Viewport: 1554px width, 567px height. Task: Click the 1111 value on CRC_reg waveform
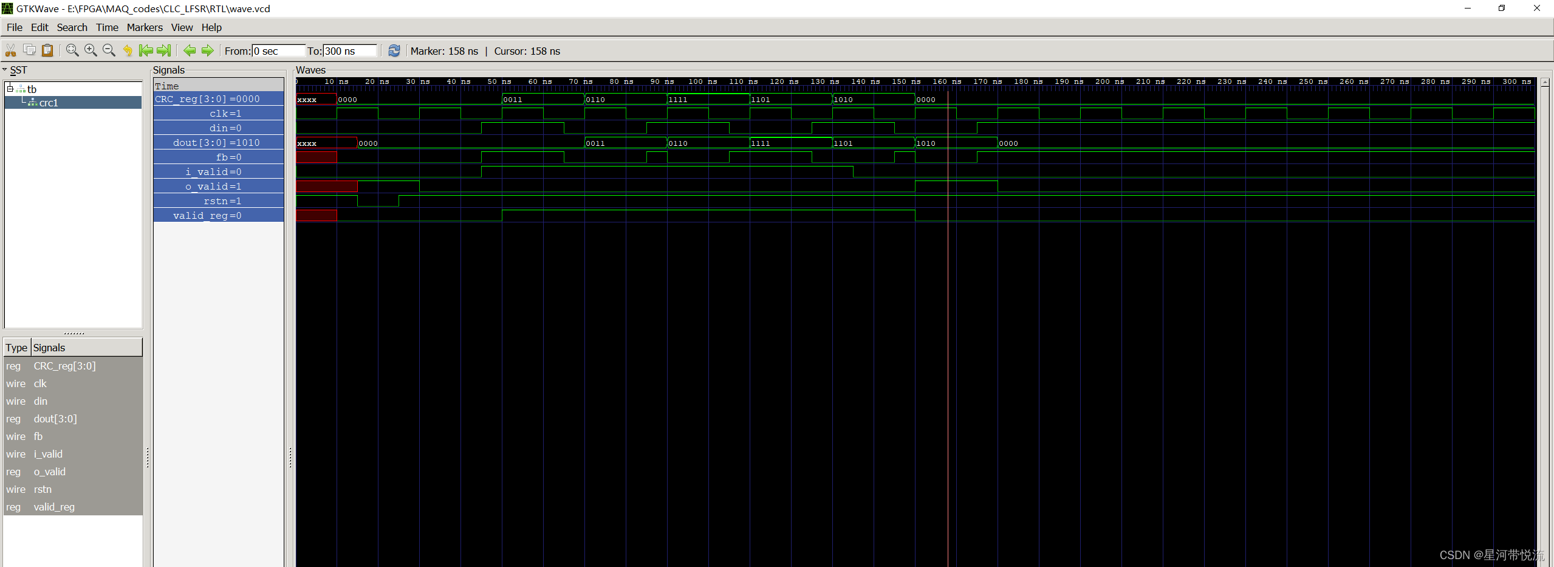point(678,100)
